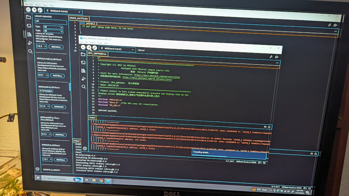Install the M5CoreS3 library
This screenshot has height=196, width=349.
(60, 135)
